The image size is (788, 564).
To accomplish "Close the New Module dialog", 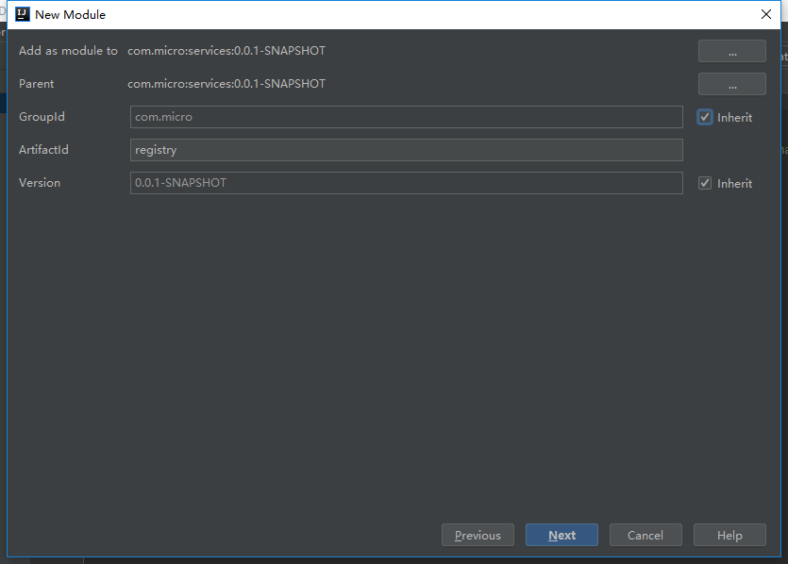I will [x=766, y=14].
